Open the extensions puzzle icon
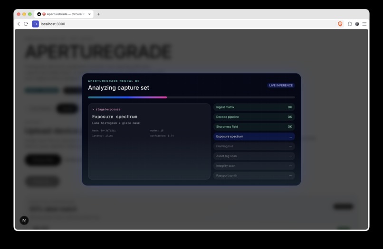 (350, 24)
